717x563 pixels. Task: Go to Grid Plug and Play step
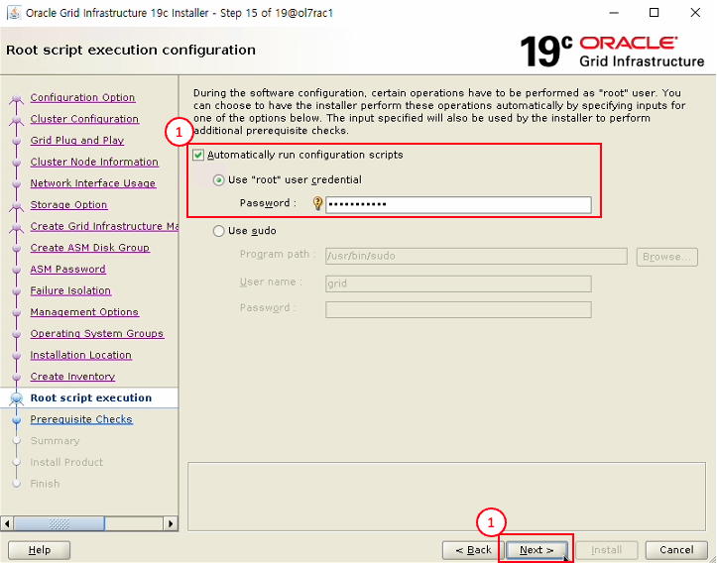tap(77, 141)
